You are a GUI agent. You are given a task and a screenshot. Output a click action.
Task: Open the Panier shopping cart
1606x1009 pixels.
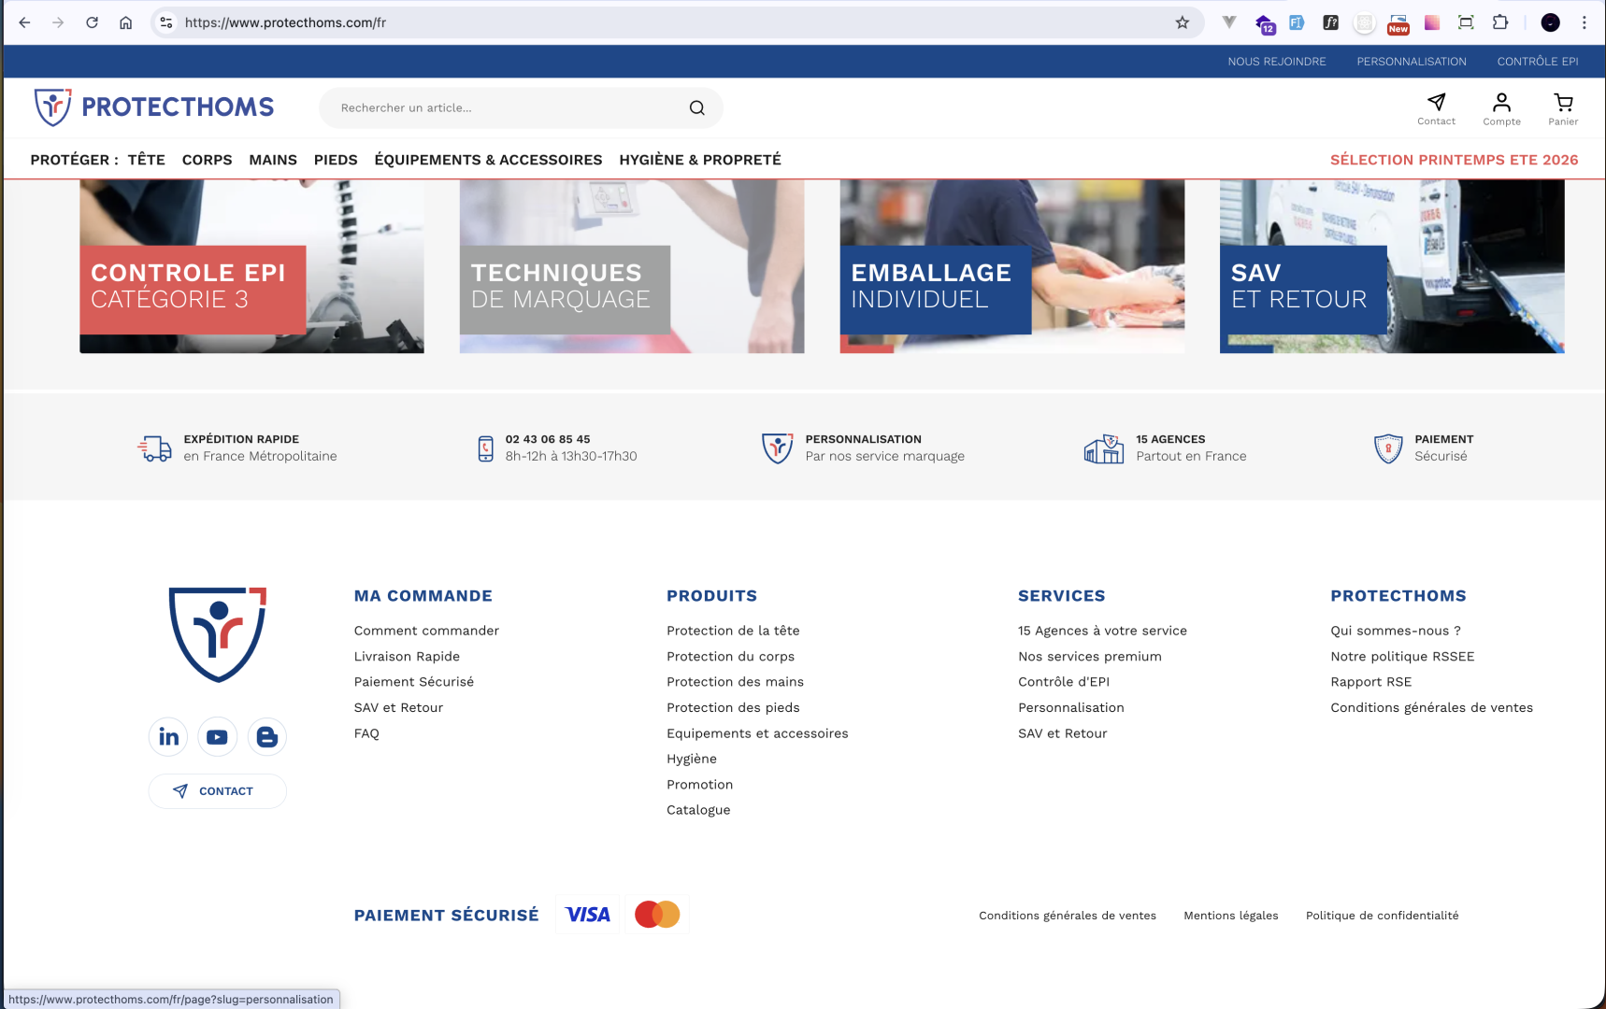pos(1563,102)
